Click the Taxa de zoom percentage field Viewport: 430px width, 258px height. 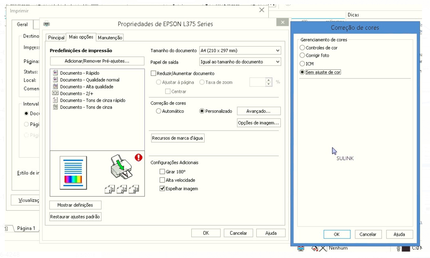[258, 82]
